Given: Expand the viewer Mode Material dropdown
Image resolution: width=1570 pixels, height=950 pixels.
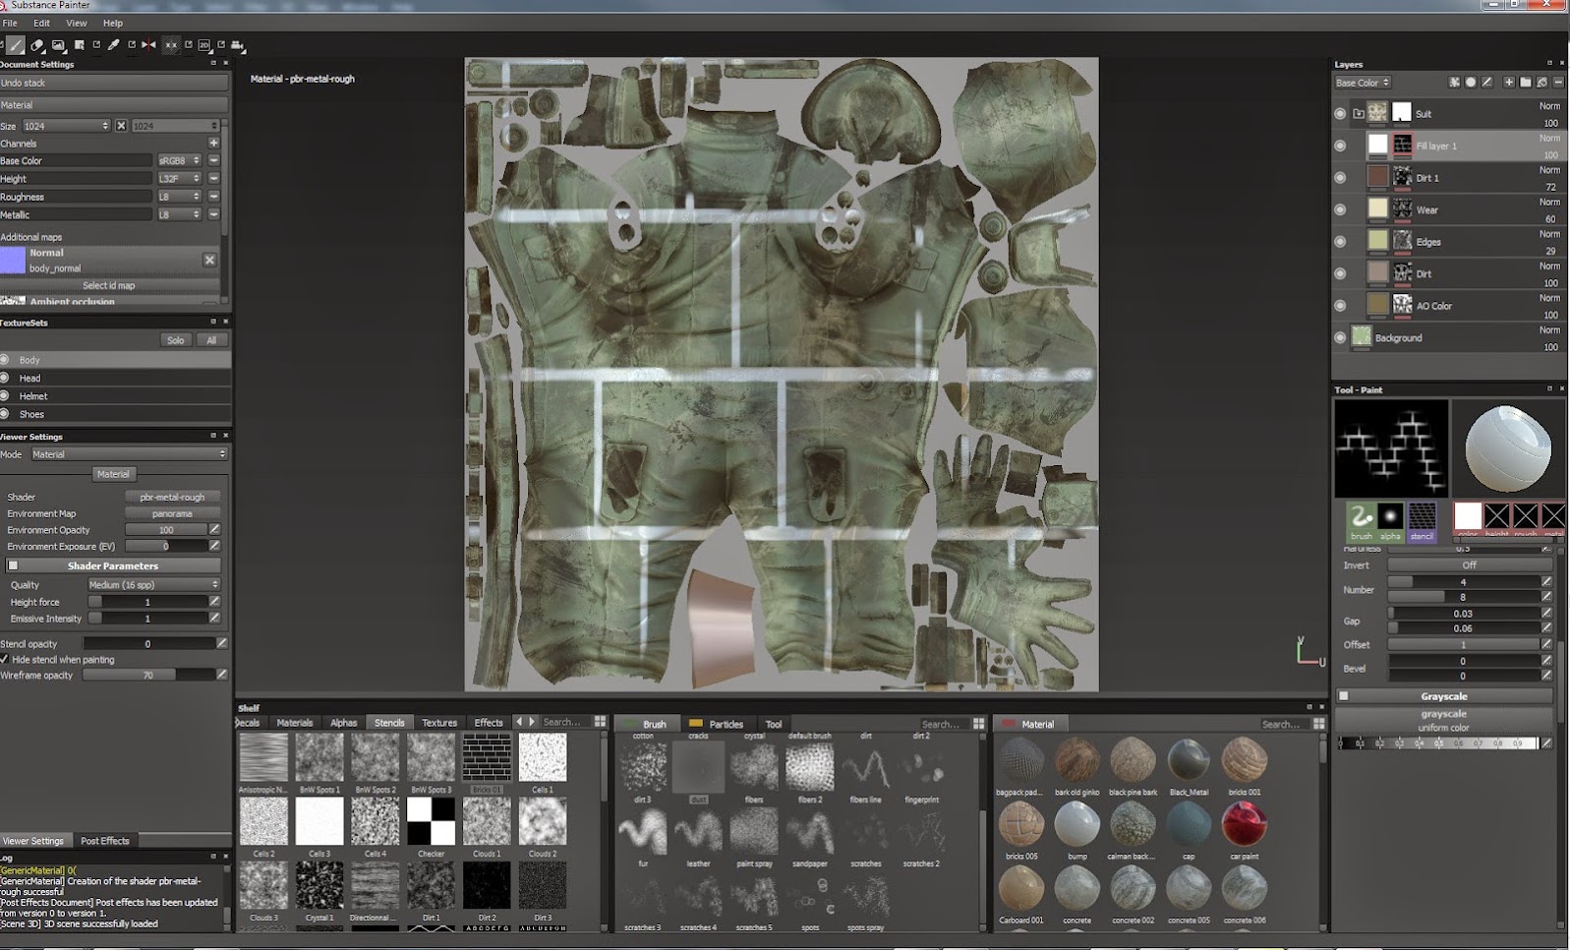Looking at the screenshot, I should point(128,454).
